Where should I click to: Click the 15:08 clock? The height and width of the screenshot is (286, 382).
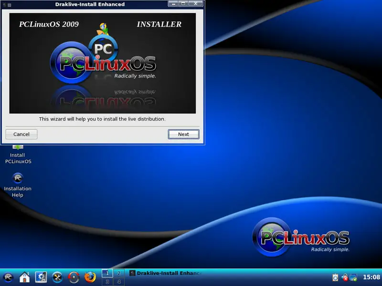[x=371, y=277]
